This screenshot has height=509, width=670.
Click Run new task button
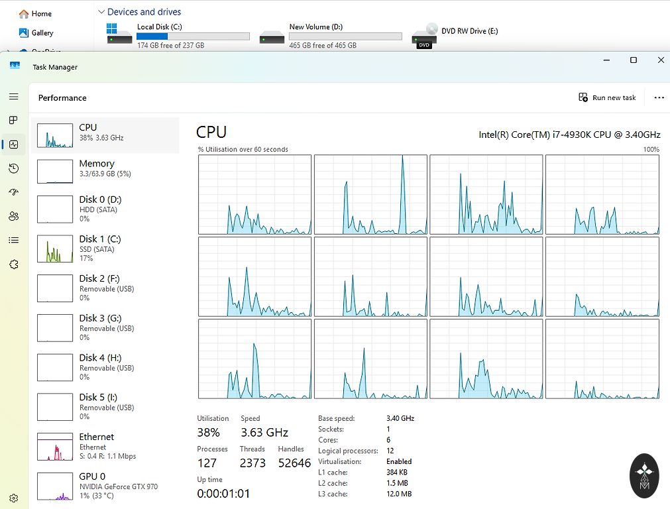point(607,97)
